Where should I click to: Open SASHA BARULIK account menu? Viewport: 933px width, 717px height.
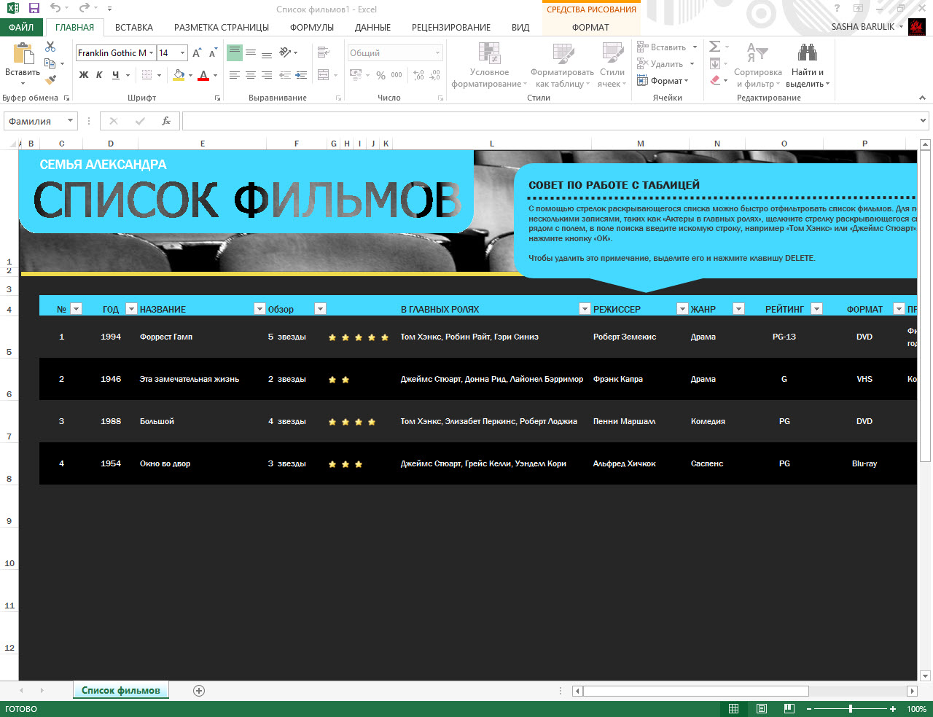867,27
